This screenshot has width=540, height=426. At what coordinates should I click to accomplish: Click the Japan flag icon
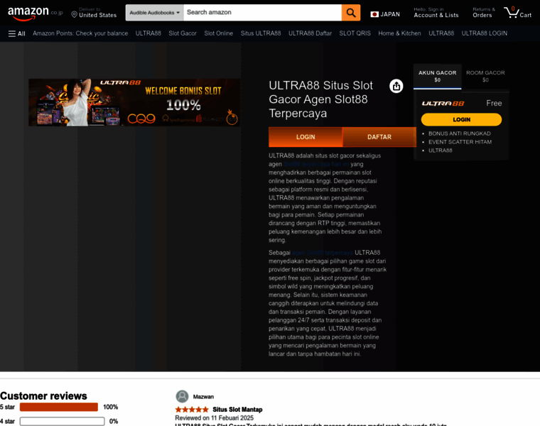click(374, 14)
